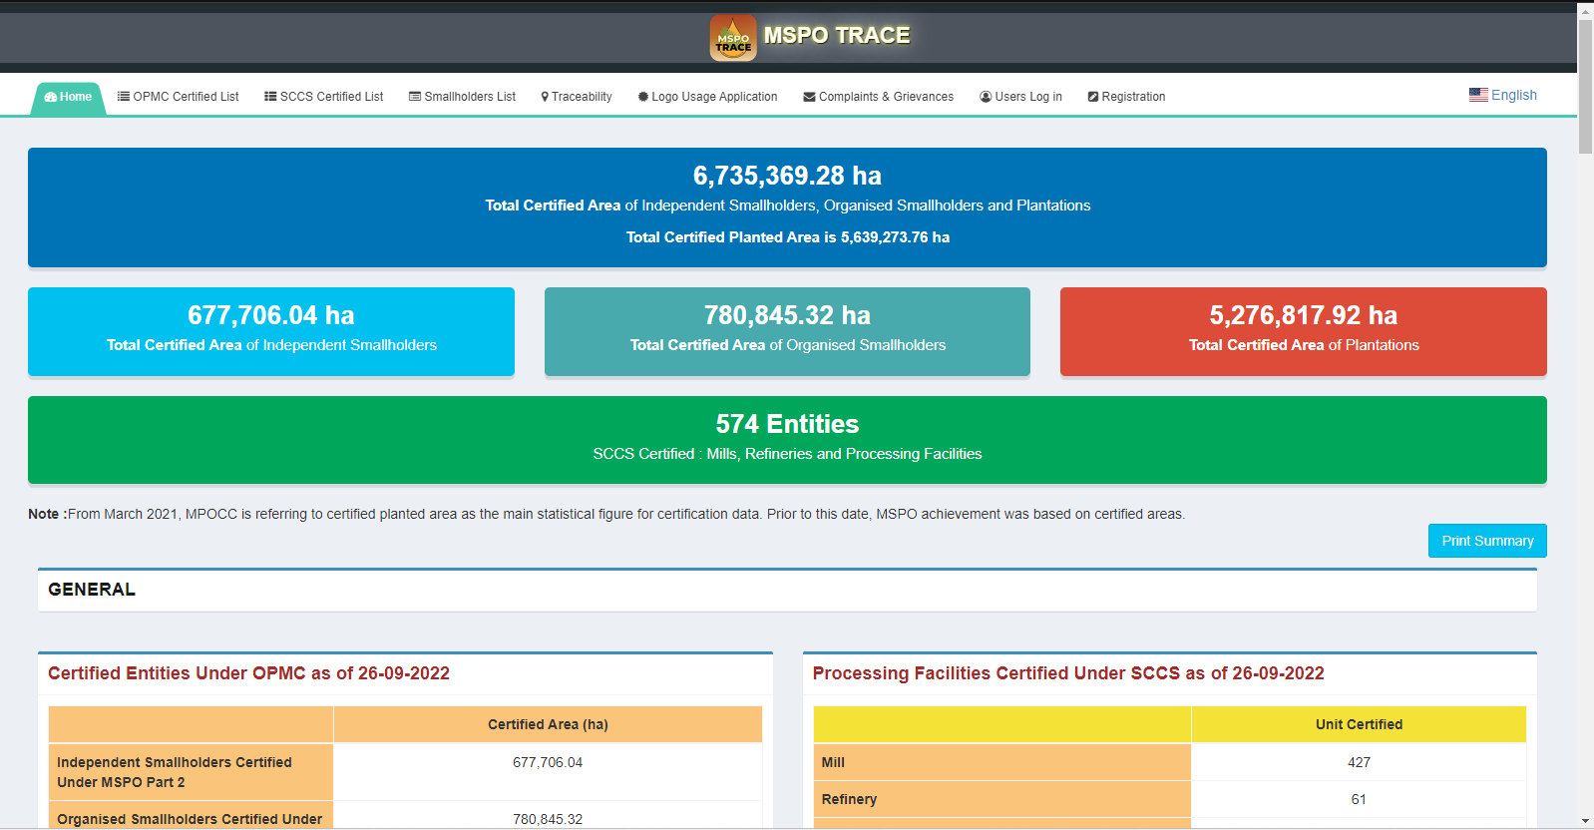The width and height of the screenshot is (1594, 830).
Task: Click the scrollbar down arrow
Action: click(1585, 821)
